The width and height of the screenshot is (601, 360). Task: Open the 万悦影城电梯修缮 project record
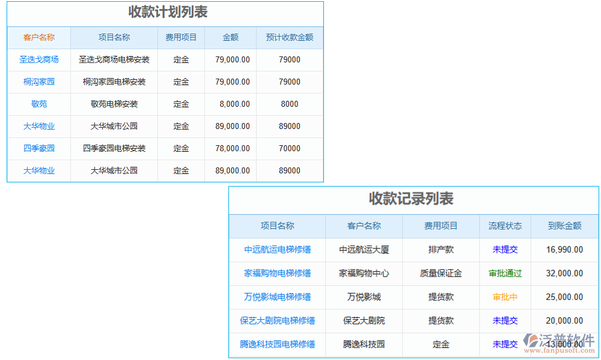[276, 297]
